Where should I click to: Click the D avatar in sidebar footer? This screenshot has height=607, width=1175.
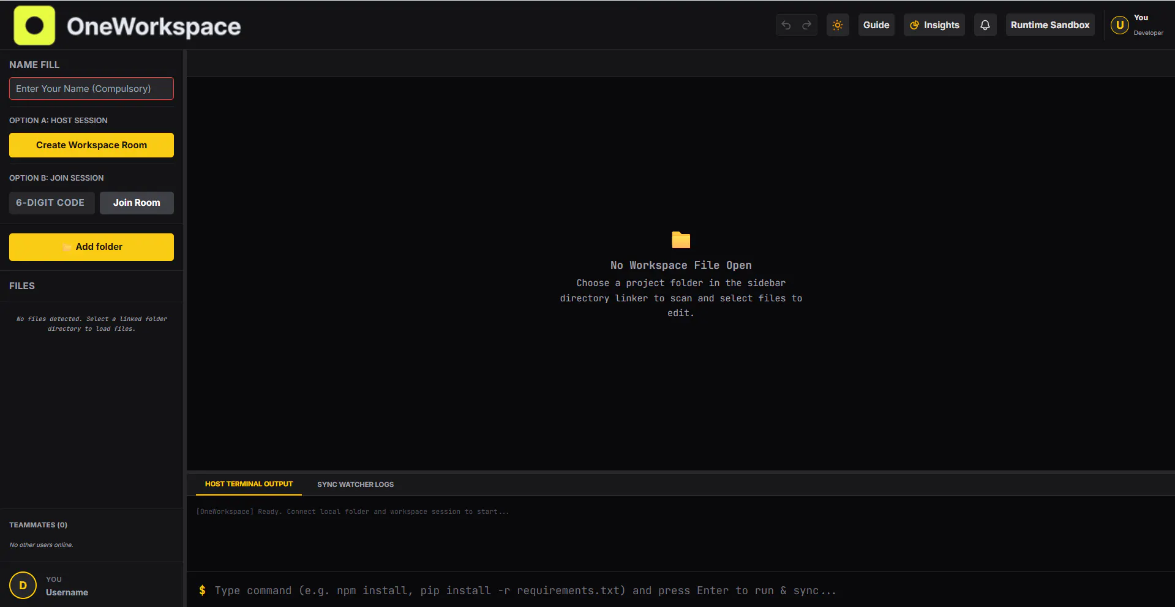tap(23, 586)
